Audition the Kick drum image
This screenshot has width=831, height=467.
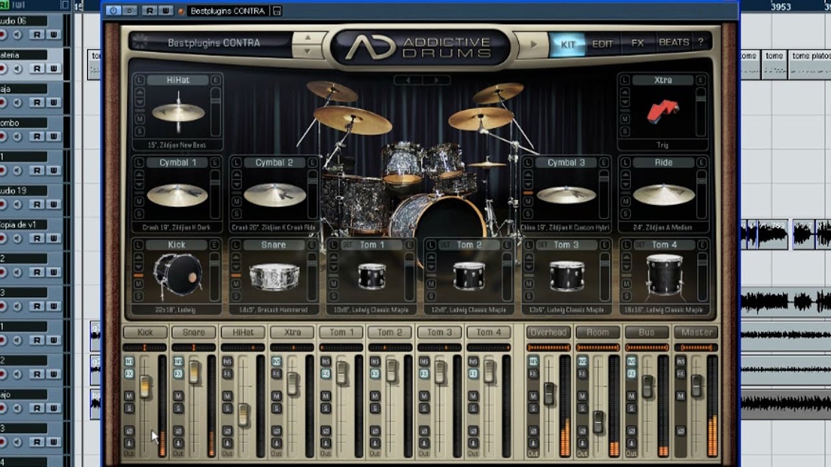178,276
